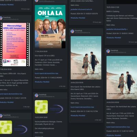Open green logo image in Nachschreibtermin post

tap(41, 107)
